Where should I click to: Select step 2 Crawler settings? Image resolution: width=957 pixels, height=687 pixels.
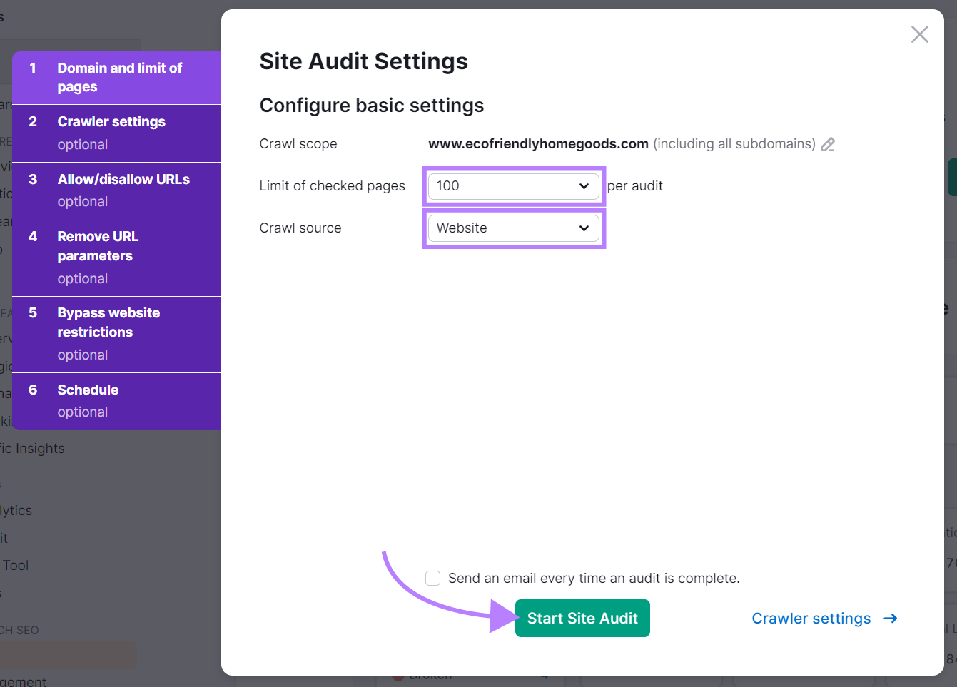[x=117, y=133]
